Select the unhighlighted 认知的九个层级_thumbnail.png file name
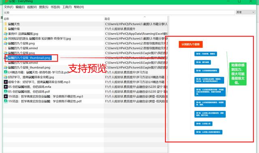This screenshot has width=259, height=153. click(x=29, y=68)
